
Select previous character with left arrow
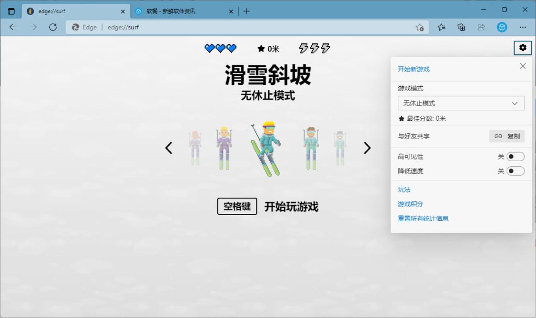click(169, 148)
